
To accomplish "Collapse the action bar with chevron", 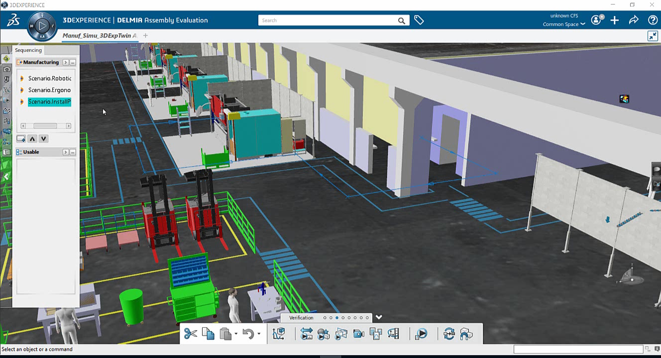I will (x=379, y=317).
